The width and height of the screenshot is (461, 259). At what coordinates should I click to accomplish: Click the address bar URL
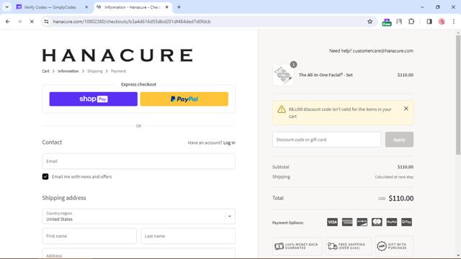132,22
